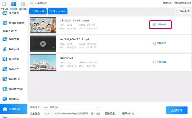
Task: Click 添加文件 button
Action: click(x=37, y=11)
